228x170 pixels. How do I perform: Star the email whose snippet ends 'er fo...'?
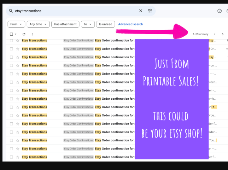click(x=18, y=99)
